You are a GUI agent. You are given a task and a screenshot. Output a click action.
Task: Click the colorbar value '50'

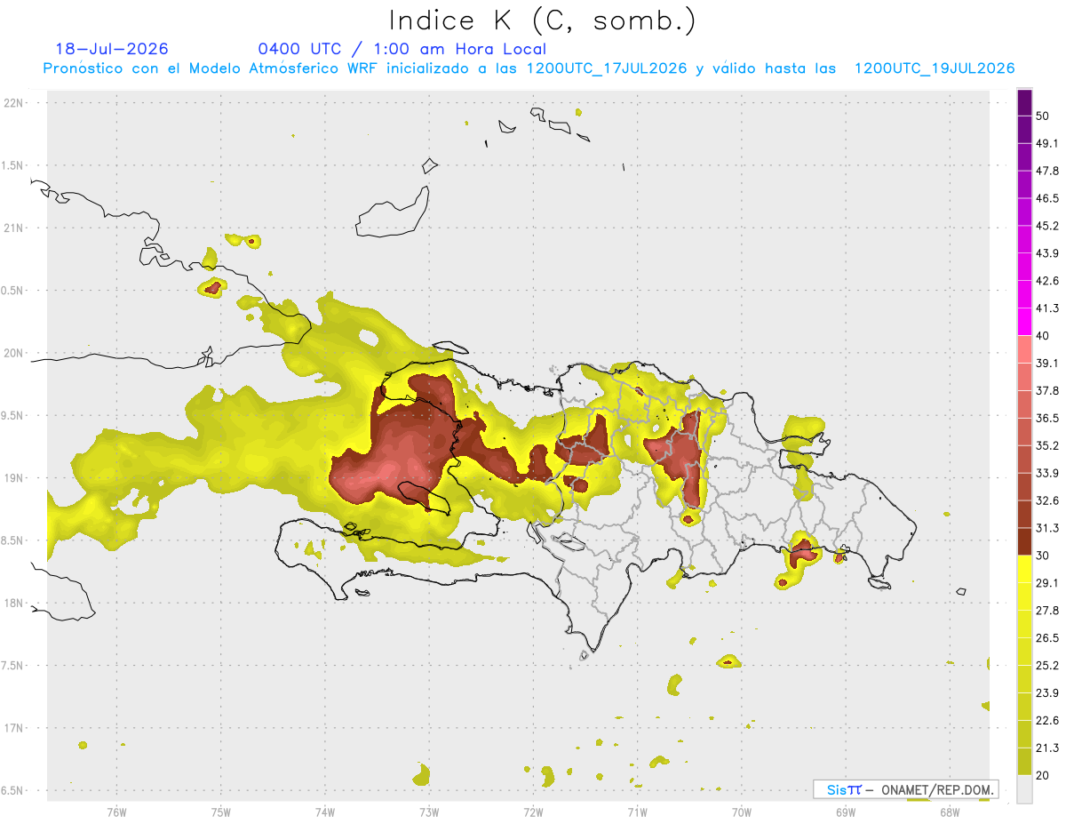click(1043, 116)
